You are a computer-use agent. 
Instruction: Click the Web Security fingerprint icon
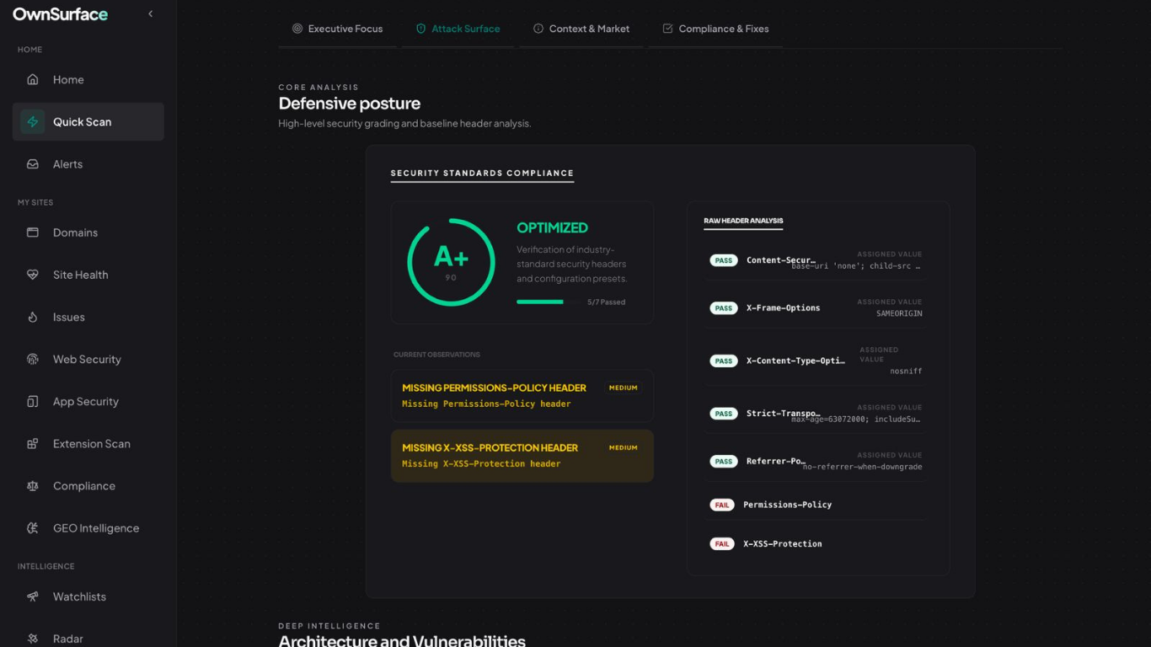pyautogui.click(x=33, y=359)
